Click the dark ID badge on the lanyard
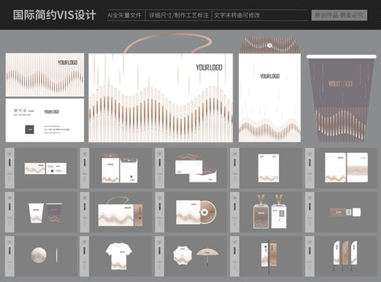This screenshot has width=381, height=282. 261,216
